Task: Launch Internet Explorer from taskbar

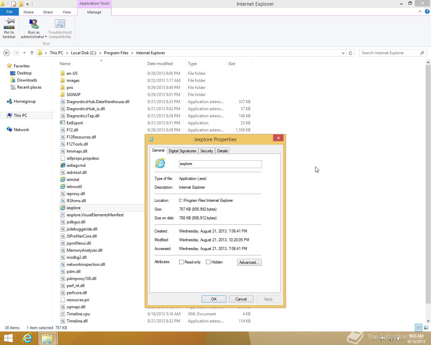Action: coord(27,338)
